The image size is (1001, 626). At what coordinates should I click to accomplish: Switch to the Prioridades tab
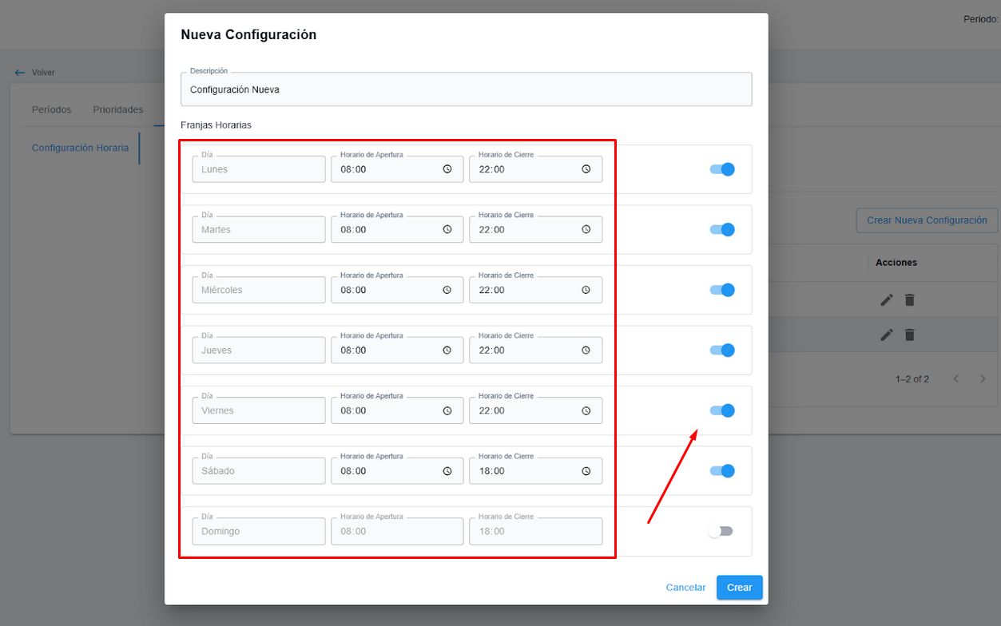118,109
